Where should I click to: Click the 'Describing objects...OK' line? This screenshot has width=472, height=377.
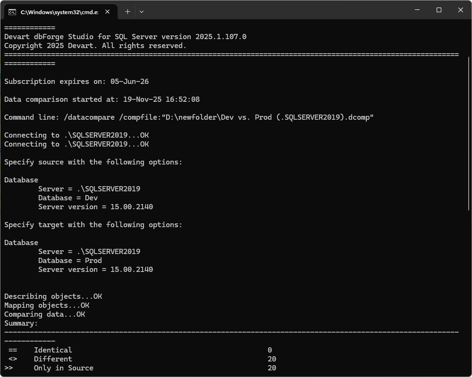click(x=53, y=296)
